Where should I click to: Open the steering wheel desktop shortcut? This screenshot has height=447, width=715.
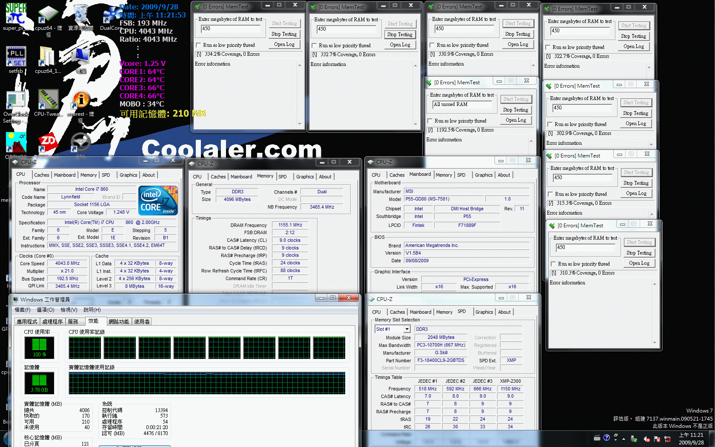point(80,142)
